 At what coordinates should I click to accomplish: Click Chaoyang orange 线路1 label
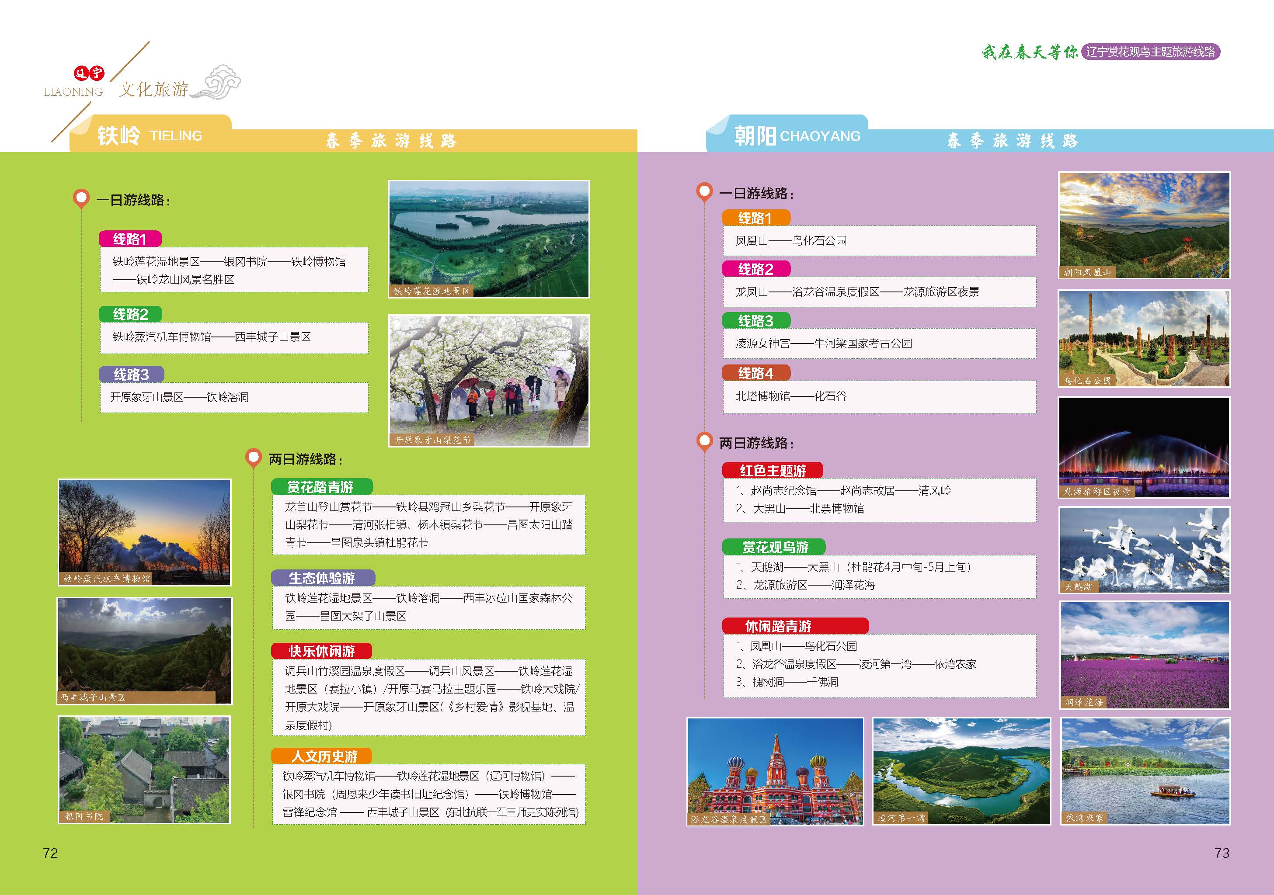coord(756,218)
